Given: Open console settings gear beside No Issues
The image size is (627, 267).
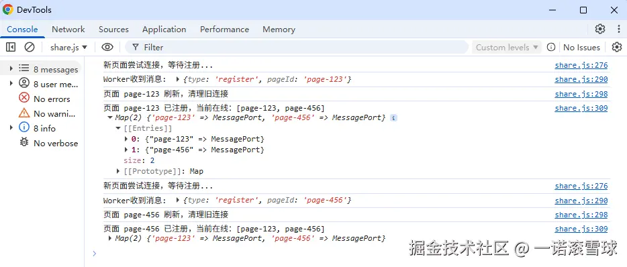Looking at the screenshot, I should pyautogui.click(x=617, y=47).
